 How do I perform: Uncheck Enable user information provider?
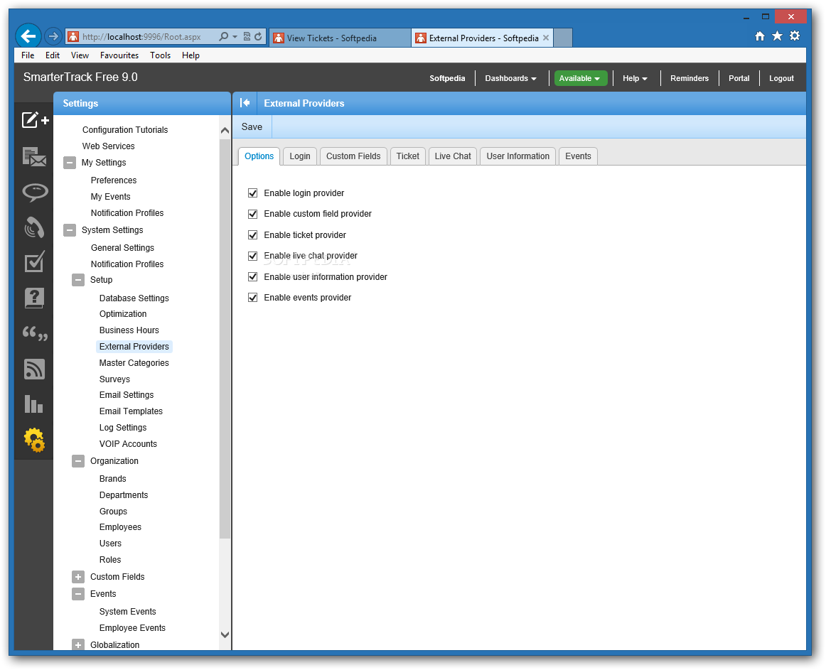[x=253, y=276]
